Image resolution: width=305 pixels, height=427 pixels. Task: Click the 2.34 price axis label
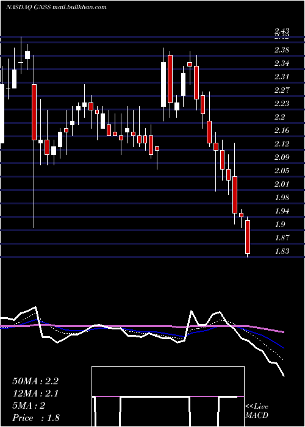[x=282, y=63]
